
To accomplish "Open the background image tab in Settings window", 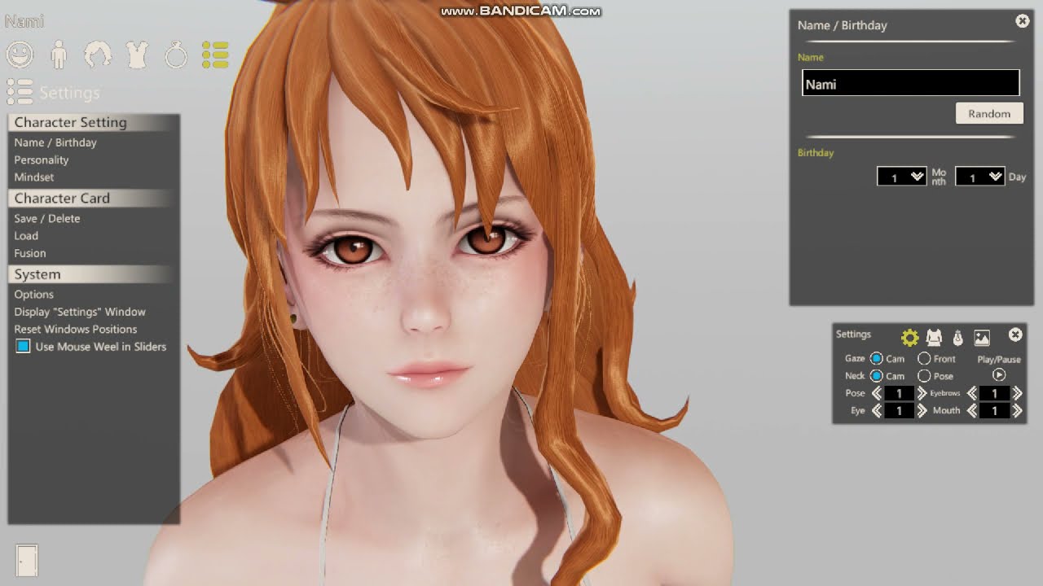I will 982,337.
